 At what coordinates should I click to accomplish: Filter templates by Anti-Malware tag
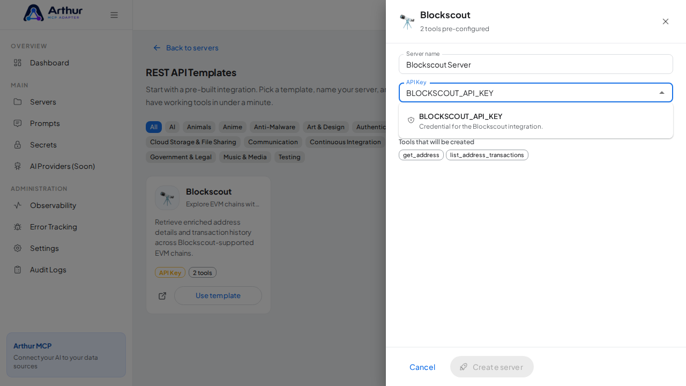[x=274, y=127]
